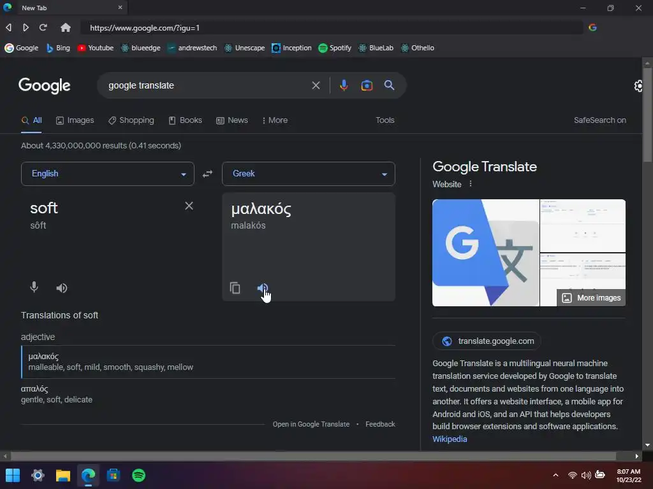Open the browser home page icon
653x489 pixels.
pyautogui.click(x=66, y=27)
